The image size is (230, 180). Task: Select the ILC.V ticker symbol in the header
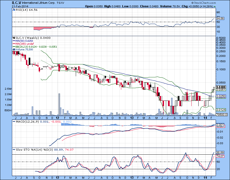click(x=17, y=3)
